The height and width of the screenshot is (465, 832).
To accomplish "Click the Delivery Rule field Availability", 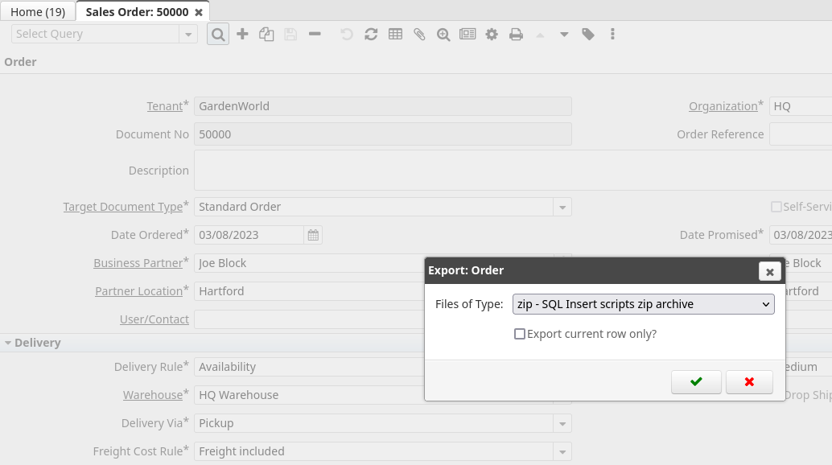I will pyautogui.click(x=309, y=367).
